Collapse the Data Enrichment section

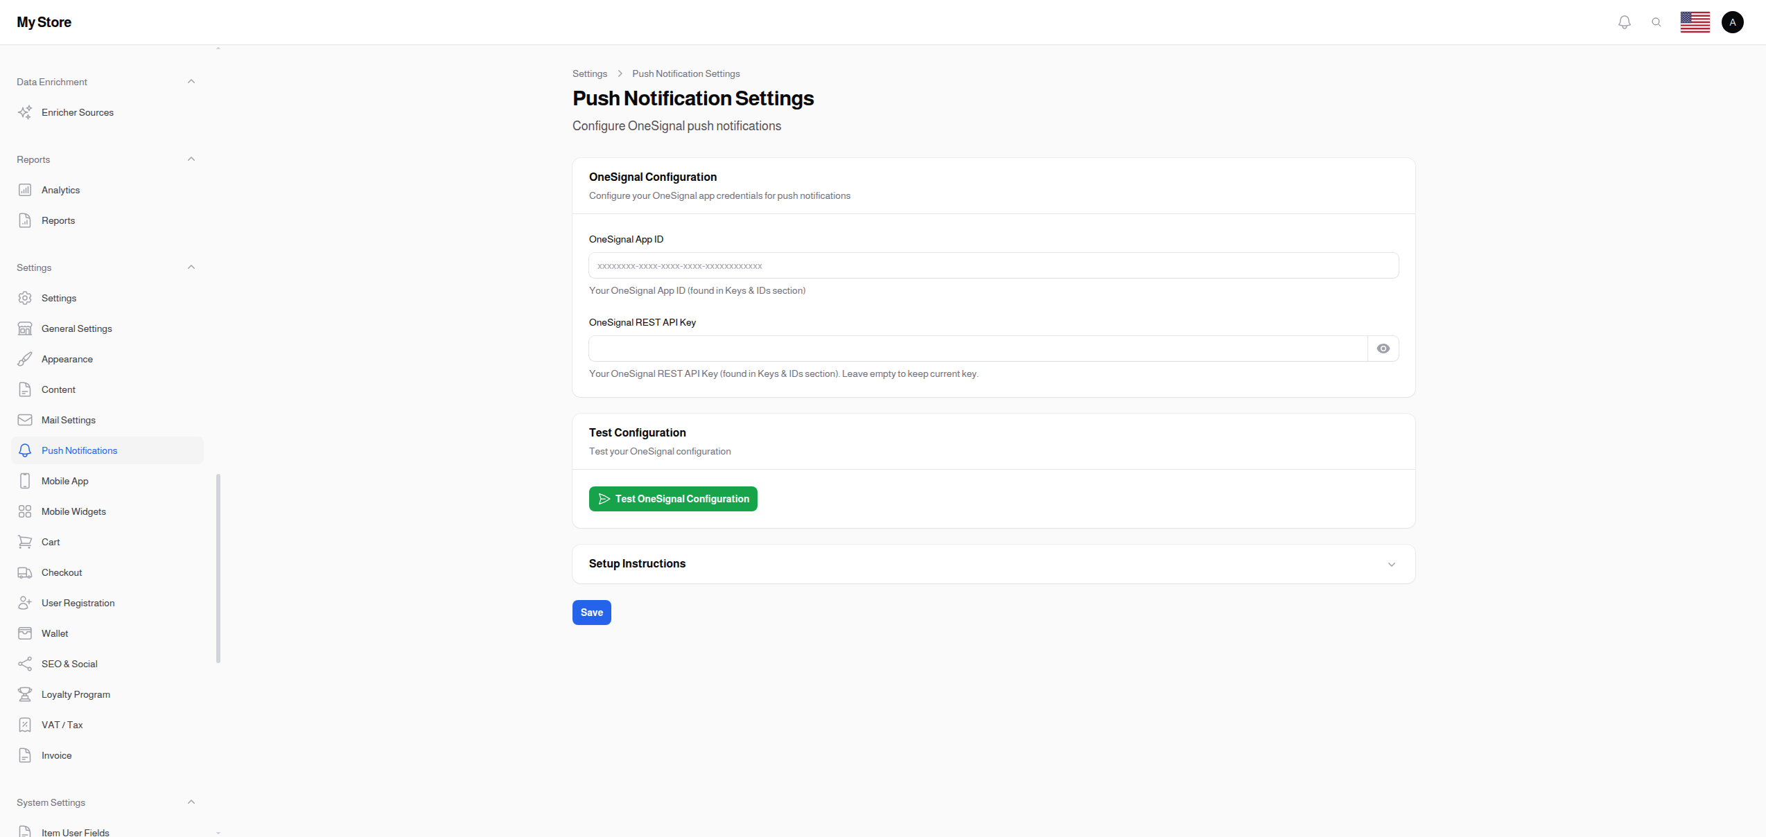(191, 81)
